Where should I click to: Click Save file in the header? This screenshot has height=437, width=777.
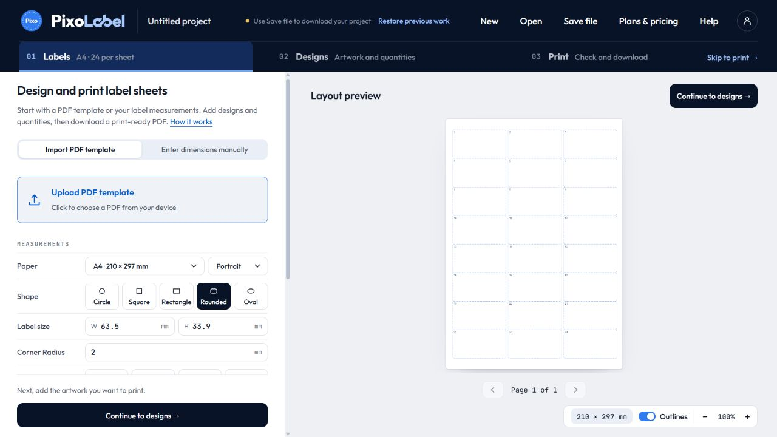pyautogui.click(x=580, y=21)
